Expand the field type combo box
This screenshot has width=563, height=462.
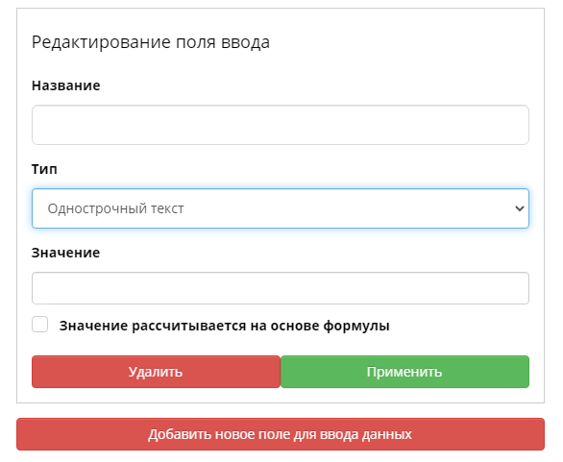point(281,208)
